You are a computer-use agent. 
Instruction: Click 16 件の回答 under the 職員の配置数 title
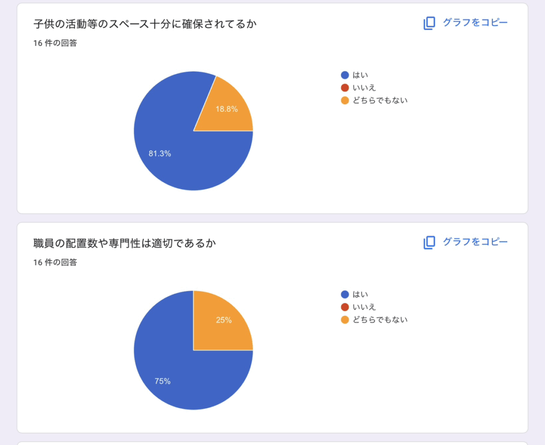click(x=55, y=262)
